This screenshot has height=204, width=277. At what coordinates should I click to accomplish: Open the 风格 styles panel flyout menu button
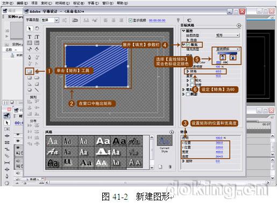tap(172, 132)
